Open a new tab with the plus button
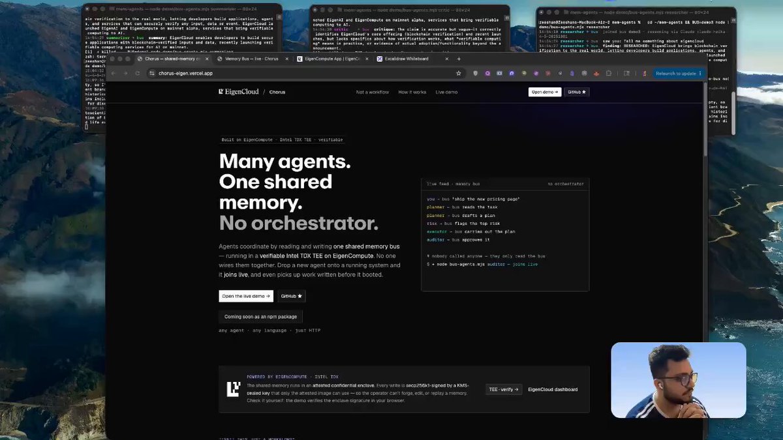The width and height of the screenshot is (783, 440). click(x=459, y=59)
